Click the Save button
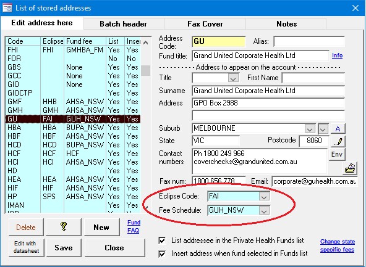This screenshot has width=366, height=267. pos(64,248)
